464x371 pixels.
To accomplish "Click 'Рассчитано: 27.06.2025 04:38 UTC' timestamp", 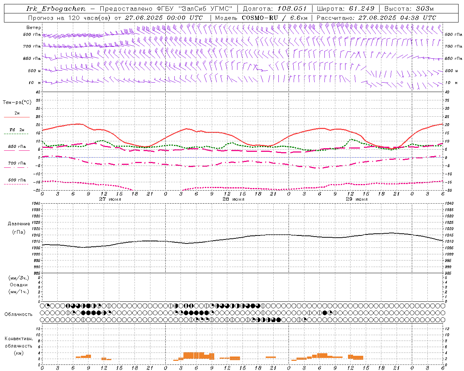I will click(x=376, y=18).
